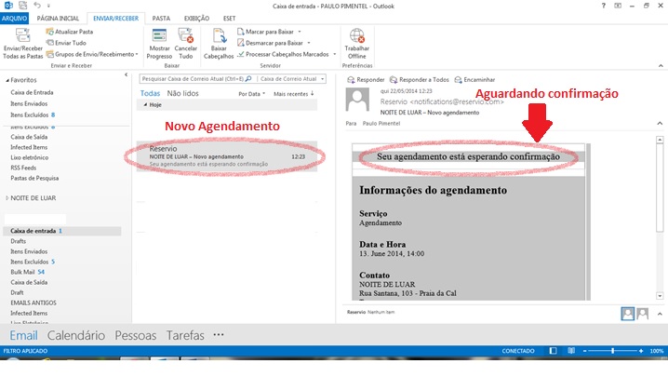Collapse the Favoritos folder group
This screenshot has width=668, height=377.
5,80
